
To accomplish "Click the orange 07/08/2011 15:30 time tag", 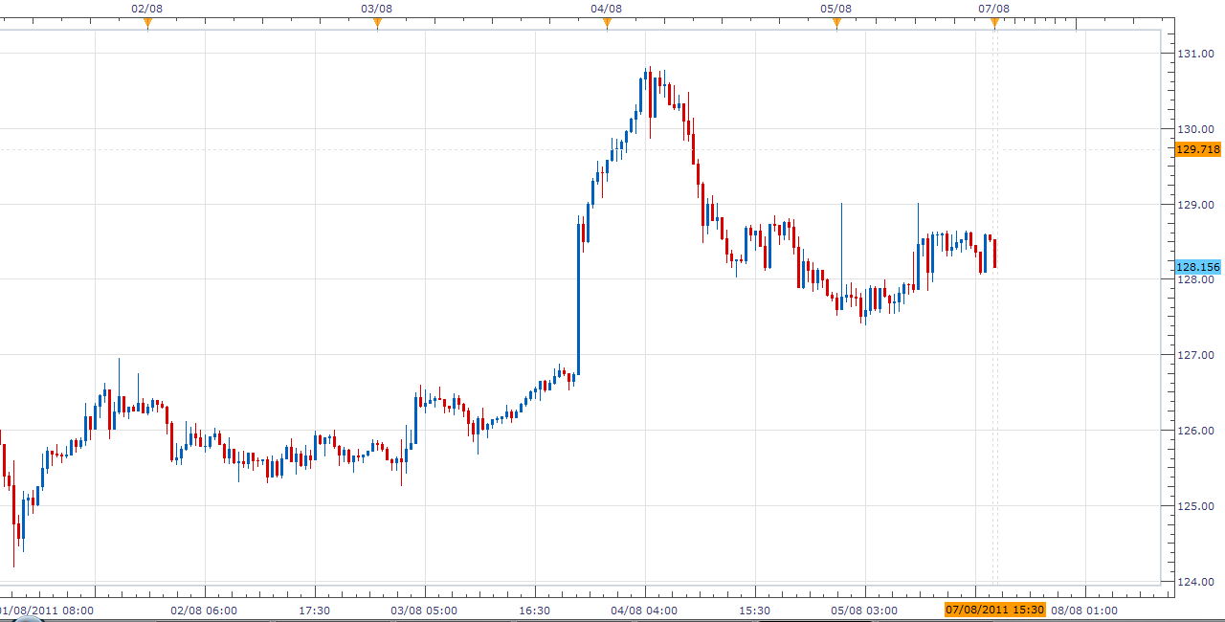I will pos(994,610).
